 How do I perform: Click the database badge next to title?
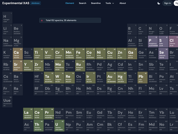point(35,3)
